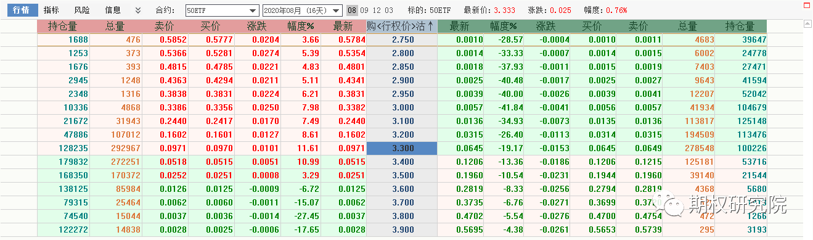Click the red maximize panel icon

coord(807,5)
